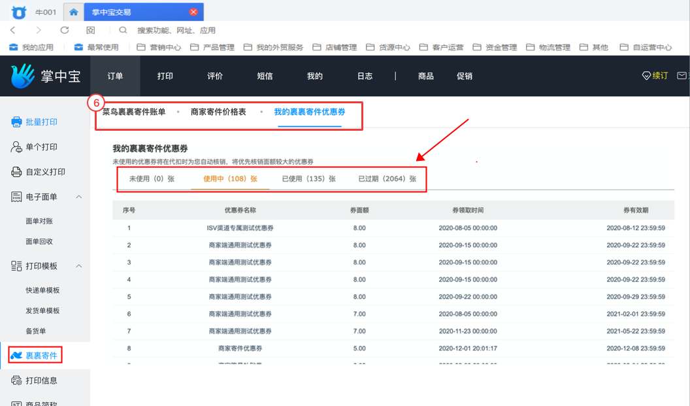Click the 续订 renew link
The height and width of the screenshot is (406, 690).
[x=655, y=76]
